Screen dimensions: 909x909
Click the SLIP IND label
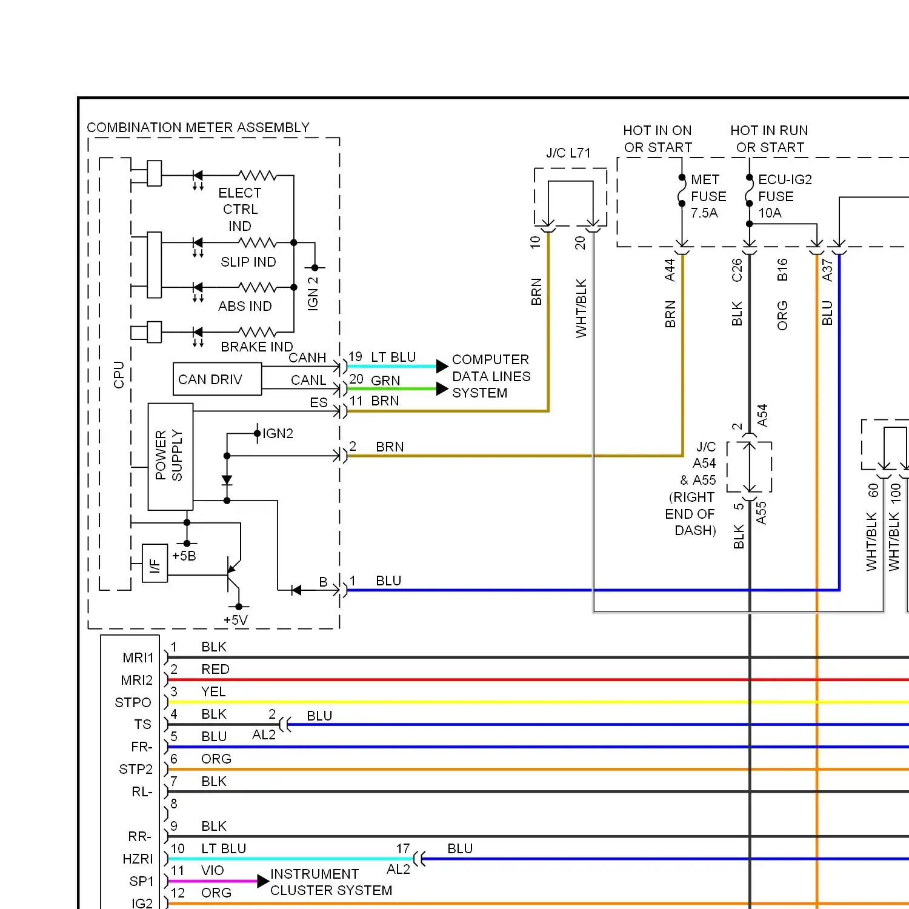click(248, 262)
